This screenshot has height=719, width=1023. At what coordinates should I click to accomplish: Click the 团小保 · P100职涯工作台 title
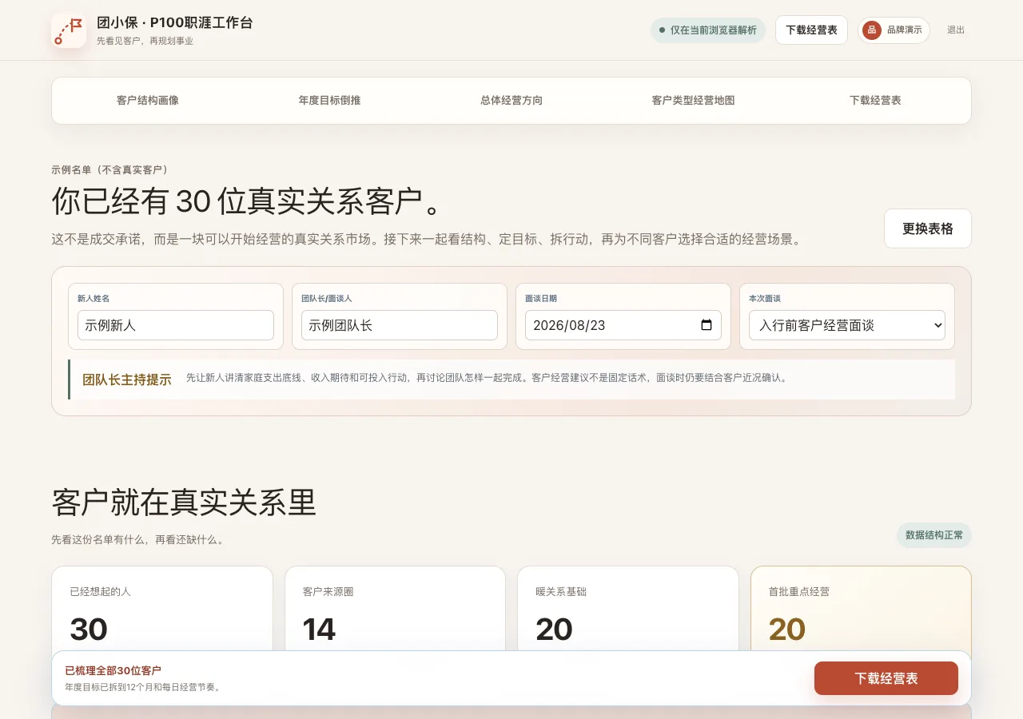[x=175, y=22]
